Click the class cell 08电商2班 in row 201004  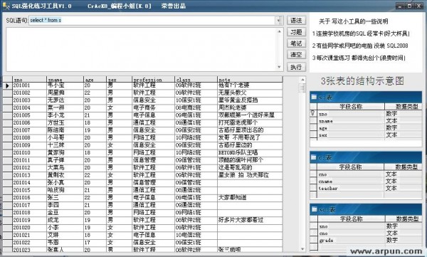coord(196,107)
